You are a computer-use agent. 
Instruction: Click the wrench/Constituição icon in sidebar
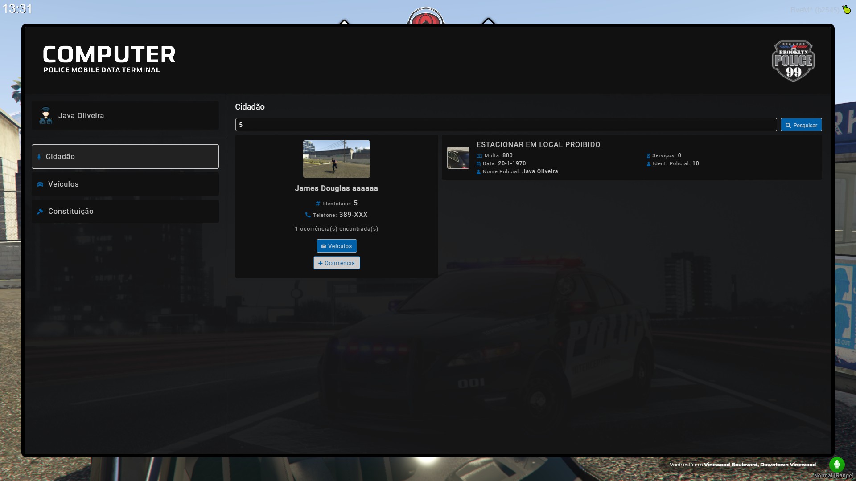pyautogui.click(x=40, y=212)
